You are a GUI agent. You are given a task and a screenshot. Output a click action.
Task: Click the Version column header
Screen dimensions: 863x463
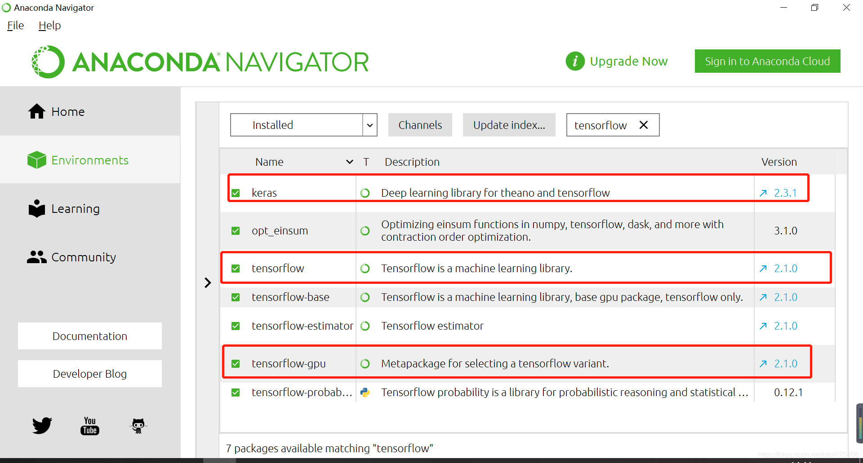(x=779, y=162)
